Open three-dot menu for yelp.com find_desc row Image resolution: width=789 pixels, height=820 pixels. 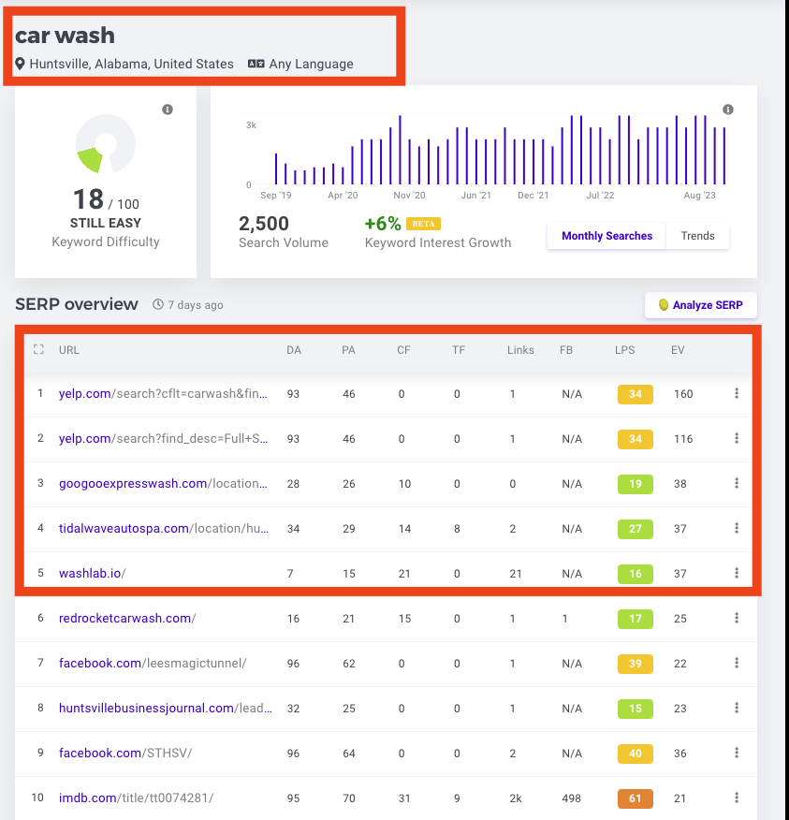737,438
